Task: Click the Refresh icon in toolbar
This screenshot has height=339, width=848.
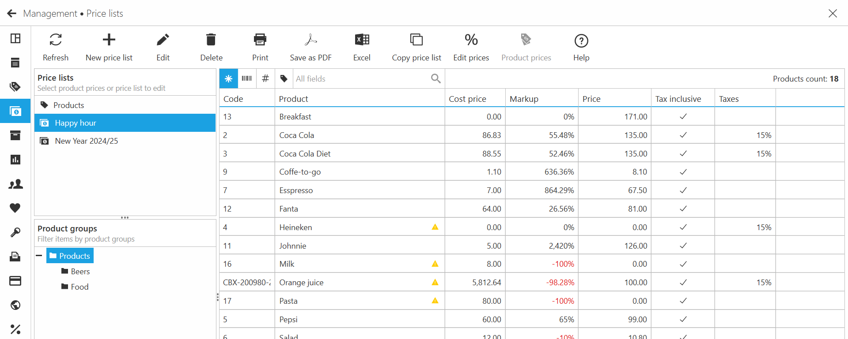Action: tap(56, 40)
